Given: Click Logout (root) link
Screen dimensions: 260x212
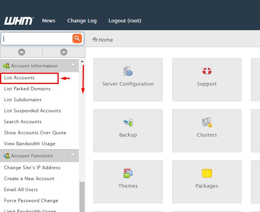Looking at the screenshot, I should pos(124,21).
